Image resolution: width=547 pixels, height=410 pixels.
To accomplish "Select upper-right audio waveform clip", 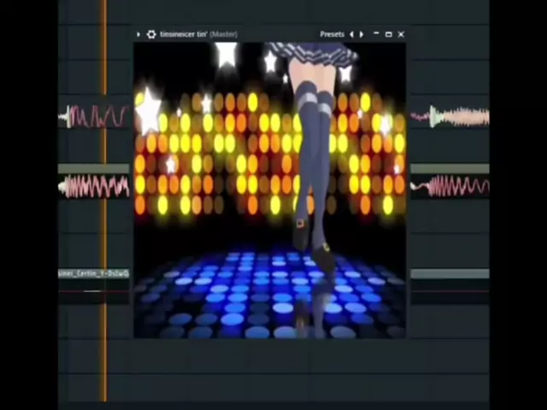I will click(x=451, y=117).
